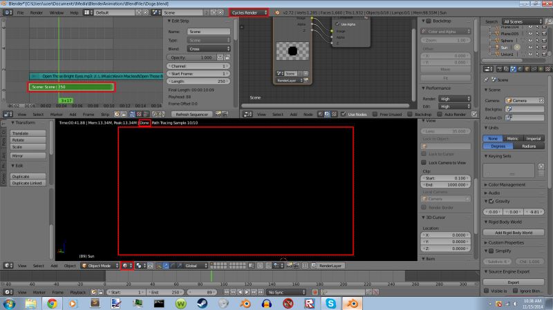Jump to last frame in timeline
The height and width of the screenshot is (310, 553).
tap(261, 292)
